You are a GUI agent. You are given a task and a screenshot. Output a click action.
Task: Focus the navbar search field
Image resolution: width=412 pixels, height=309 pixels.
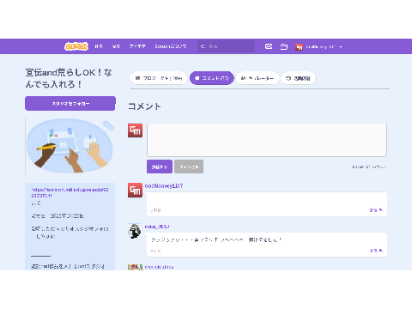(x=226, y=46)
